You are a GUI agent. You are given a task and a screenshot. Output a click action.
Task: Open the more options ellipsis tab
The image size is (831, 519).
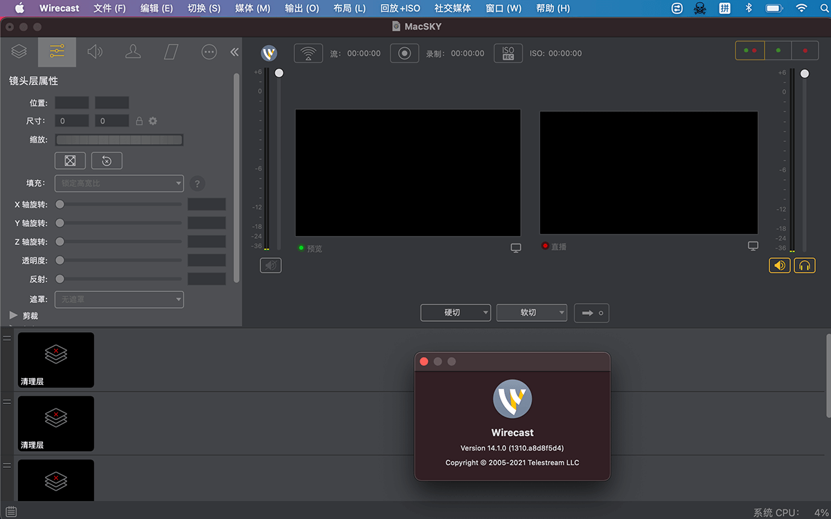[x=209, y=52]
